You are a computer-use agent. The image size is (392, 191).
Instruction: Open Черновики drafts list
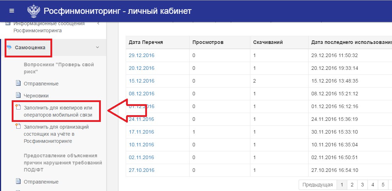[x=36, y=96]
